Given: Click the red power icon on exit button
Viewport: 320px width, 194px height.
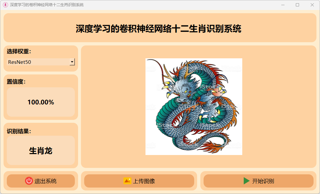Looking at the screenshot, I should point(29,181).
